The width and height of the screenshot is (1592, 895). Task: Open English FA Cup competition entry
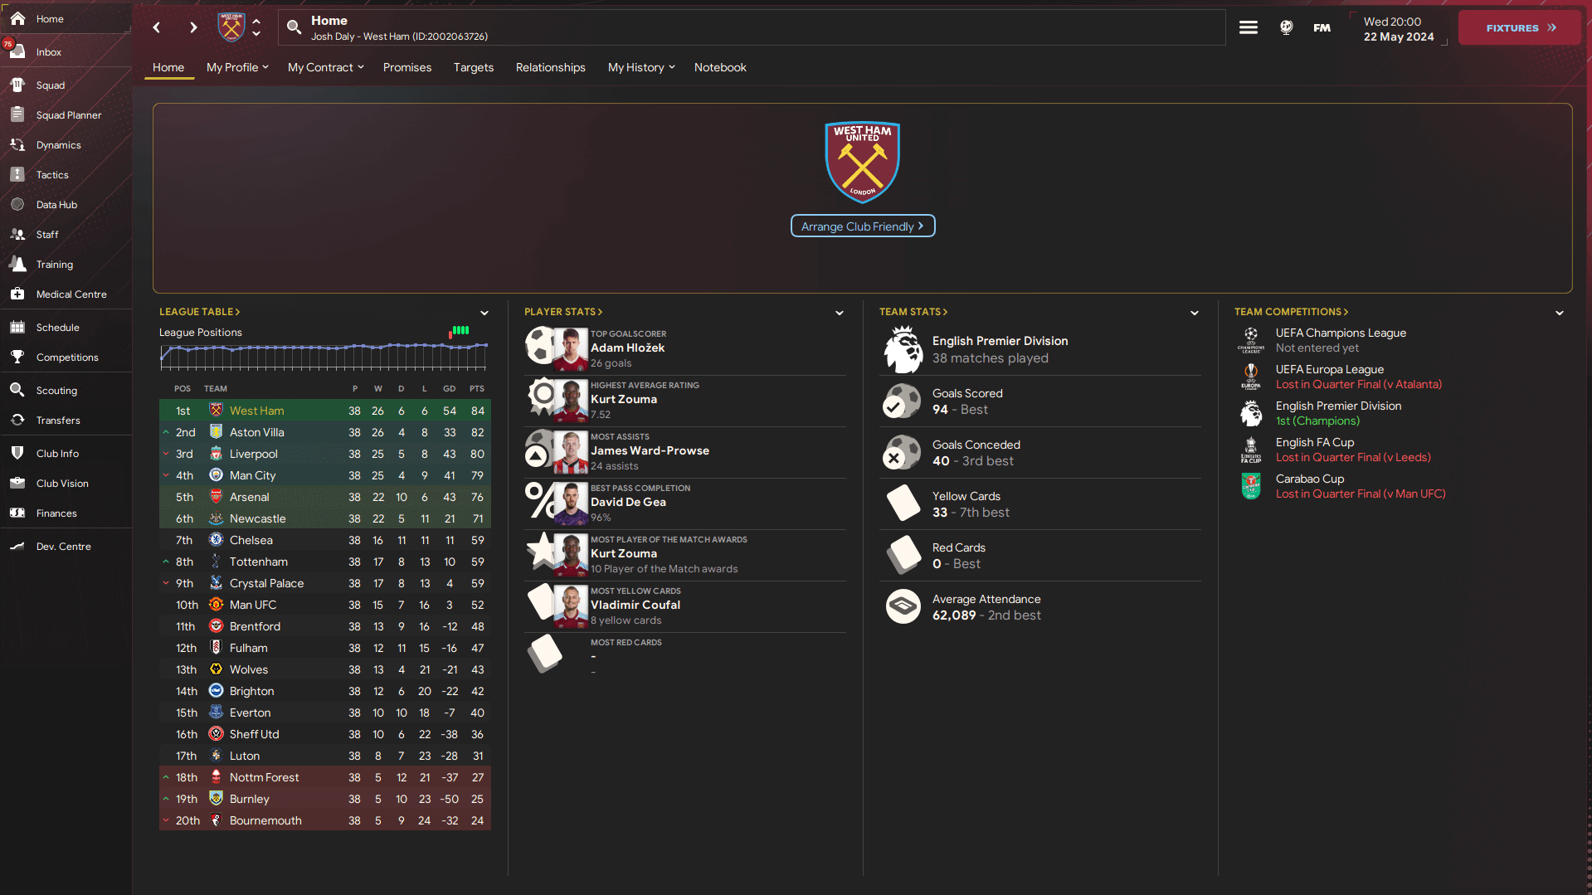coord(1315,442)
